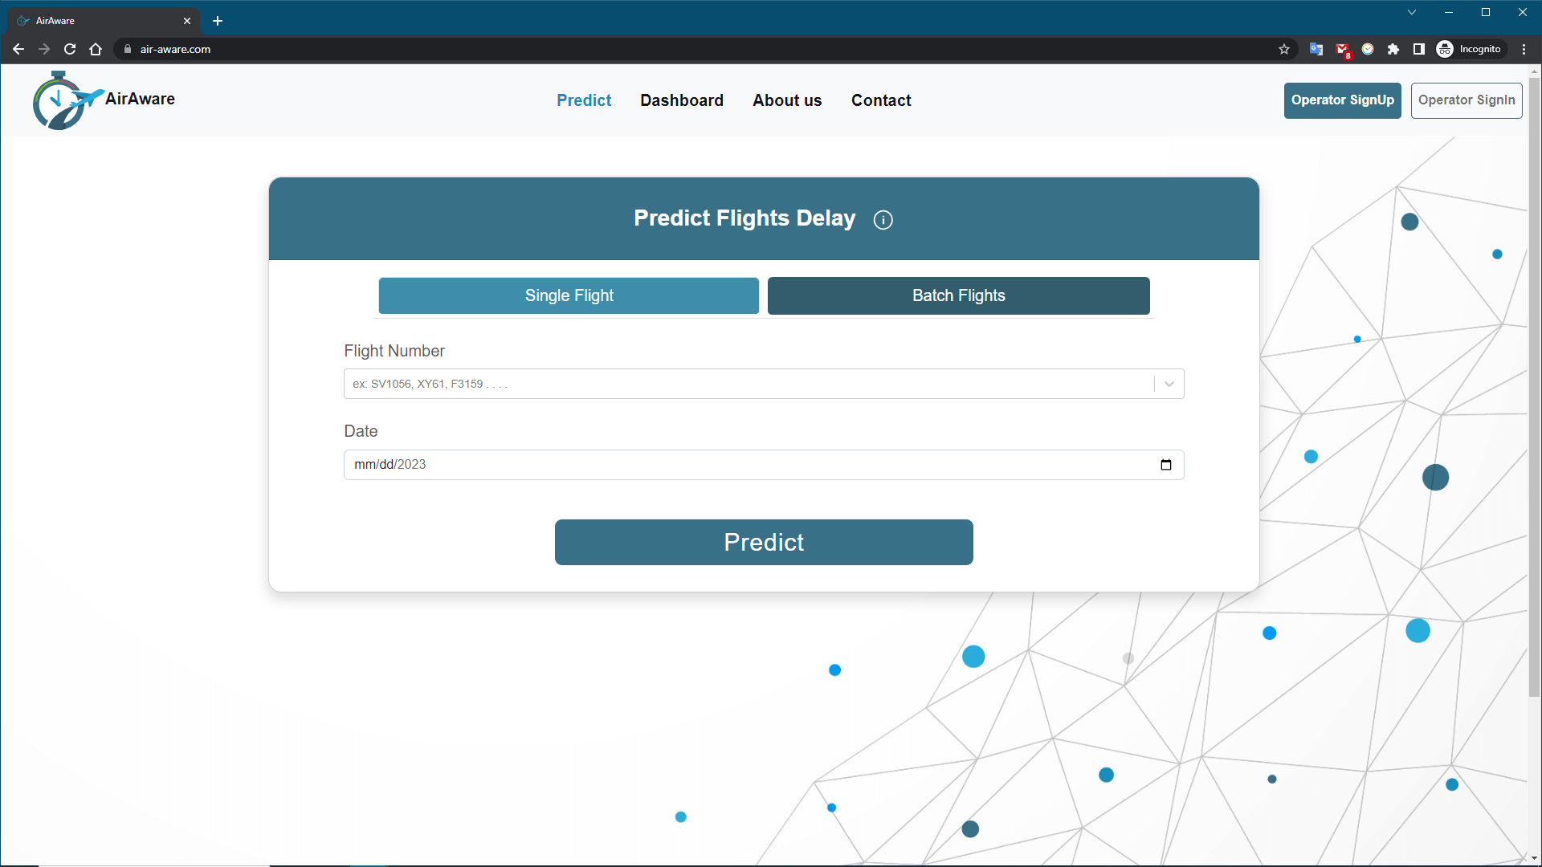Go to About us page
Screen dimensions: 1542x867
pyautogui.click(x=787, y=100)
